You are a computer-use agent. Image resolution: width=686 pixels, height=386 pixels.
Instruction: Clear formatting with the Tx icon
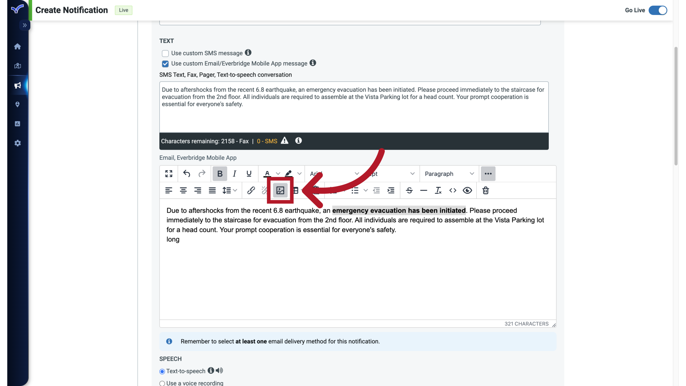click(x=438, y=190)
